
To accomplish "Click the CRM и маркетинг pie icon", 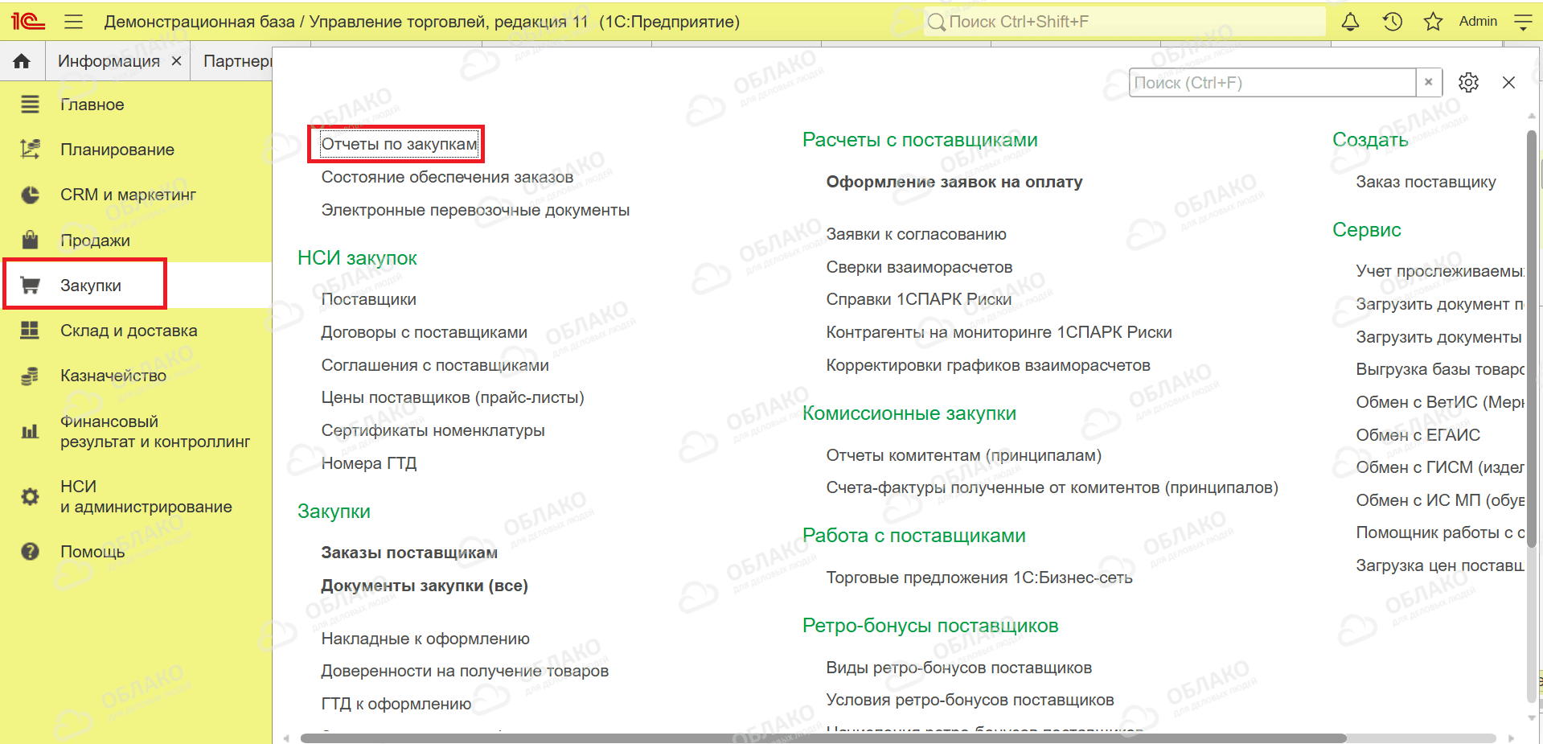I will (x=30, y=195).
